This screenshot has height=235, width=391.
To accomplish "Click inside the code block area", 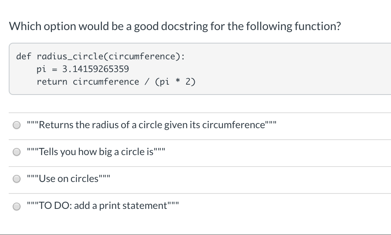I will tap(198, 69).
